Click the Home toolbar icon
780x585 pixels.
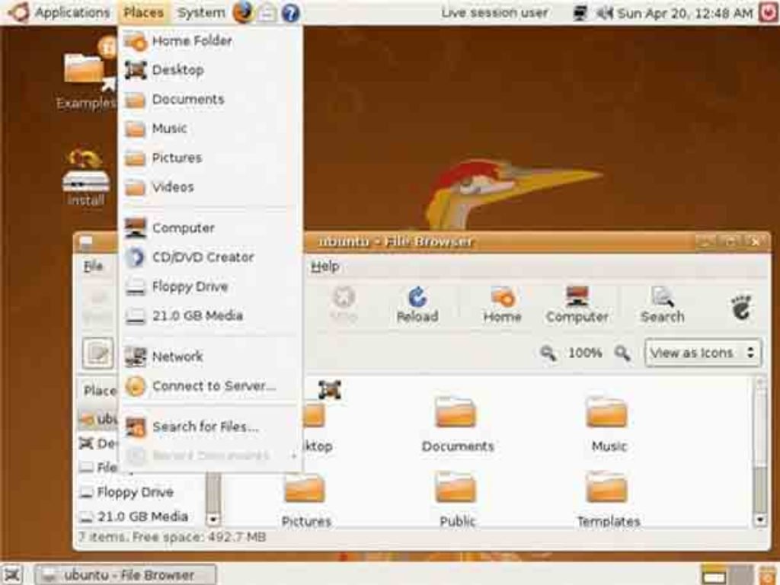click(502, 305)
